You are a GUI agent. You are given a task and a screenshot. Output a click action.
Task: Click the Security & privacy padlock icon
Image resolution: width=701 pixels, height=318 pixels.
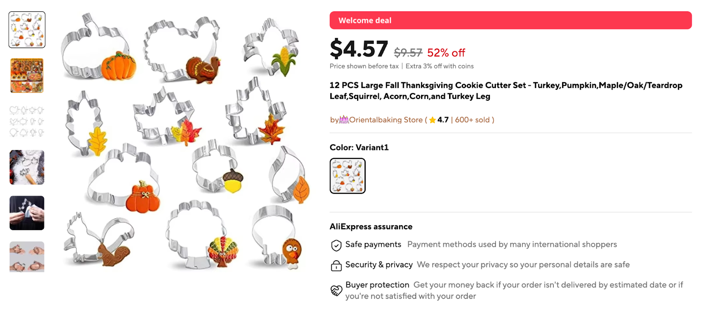(336, 265)
